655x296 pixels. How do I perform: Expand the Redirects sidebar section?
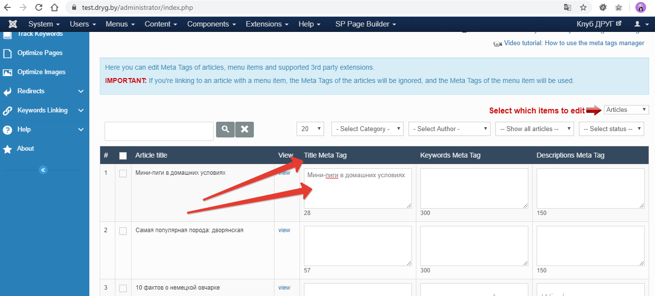(81, 91)
